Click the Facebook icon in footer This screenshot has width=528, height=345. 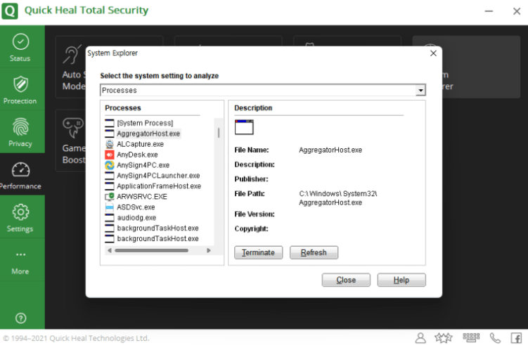click(516, 338)
